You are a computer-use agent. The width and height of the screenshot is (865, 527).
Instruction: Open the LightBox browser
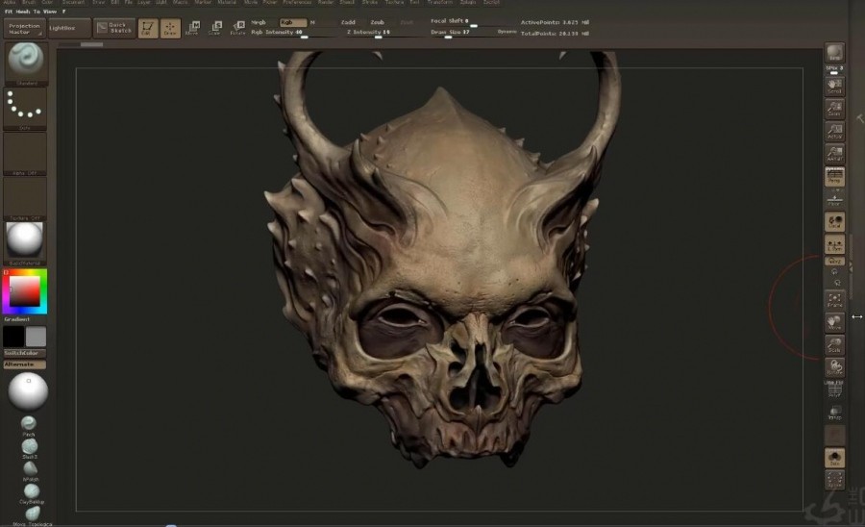pos(69,28)
